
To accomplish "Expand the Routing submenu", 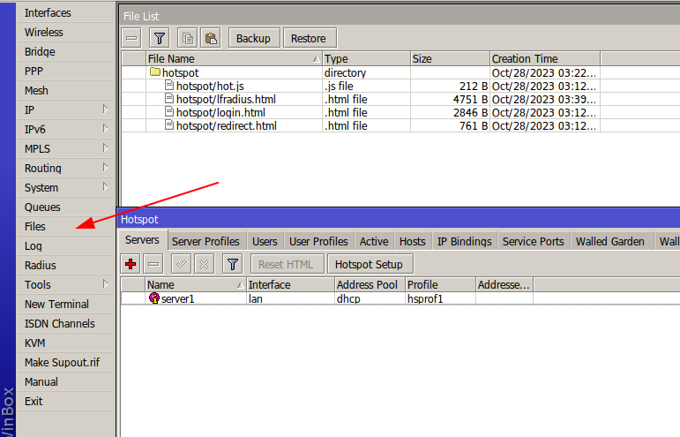I will point(105,168).
